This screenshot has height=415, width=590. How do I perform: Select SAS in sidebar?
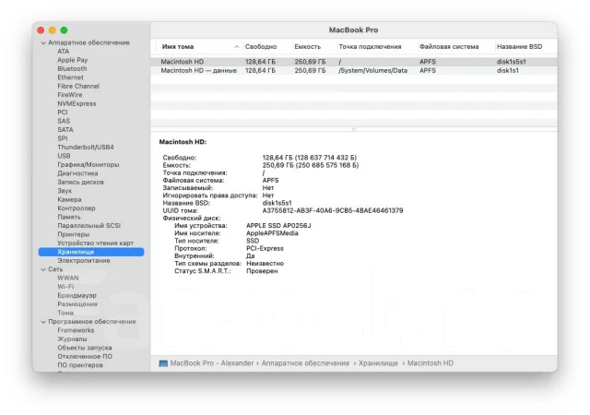click(64, 121)
